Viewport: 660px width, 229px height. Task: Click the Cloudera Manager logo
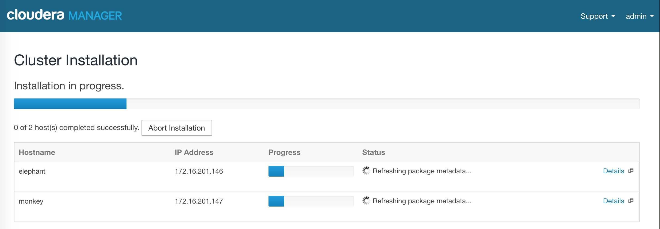[x=64, y=15]
